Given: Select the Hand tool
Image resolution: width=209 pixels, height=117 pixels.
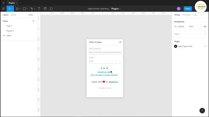Looking at the screenshot, I should click(x=45, y=9).
